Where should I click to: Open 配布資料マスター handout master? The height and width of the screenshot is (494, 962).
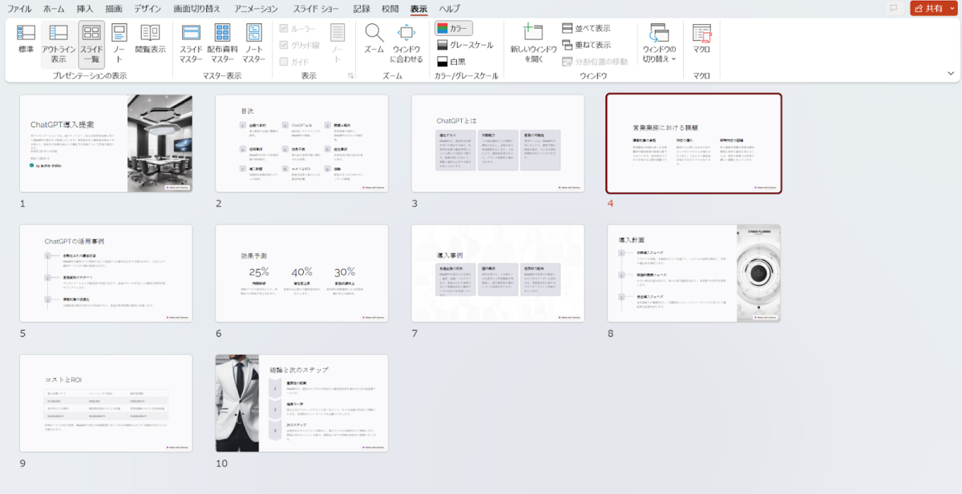[x=222, y=42]
